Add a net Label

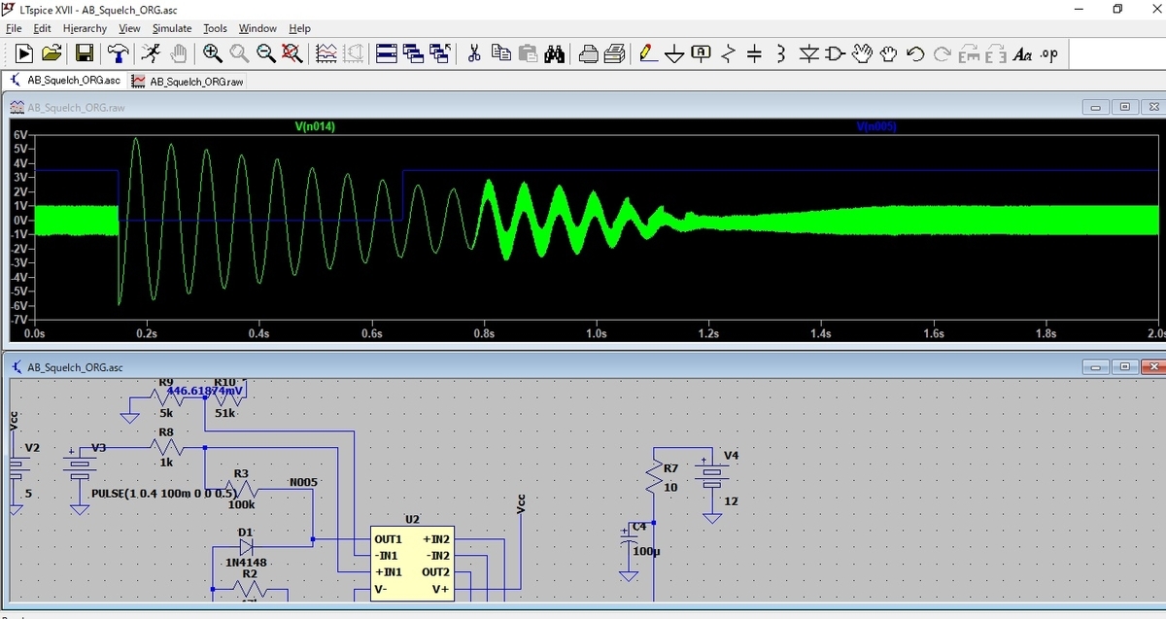point(701,54)
